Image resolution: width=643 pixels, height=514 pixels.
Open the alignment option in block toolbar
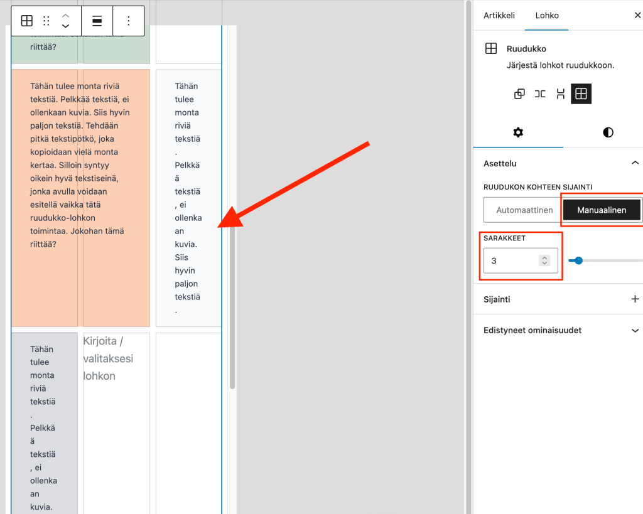tap(97, 21)
